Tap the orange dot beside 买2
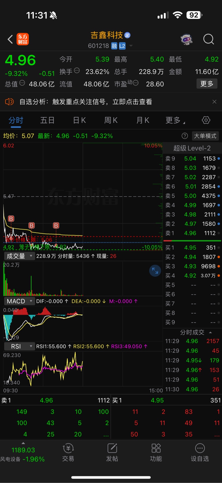This screenshot has width=222, height=483. coord(219,257)
